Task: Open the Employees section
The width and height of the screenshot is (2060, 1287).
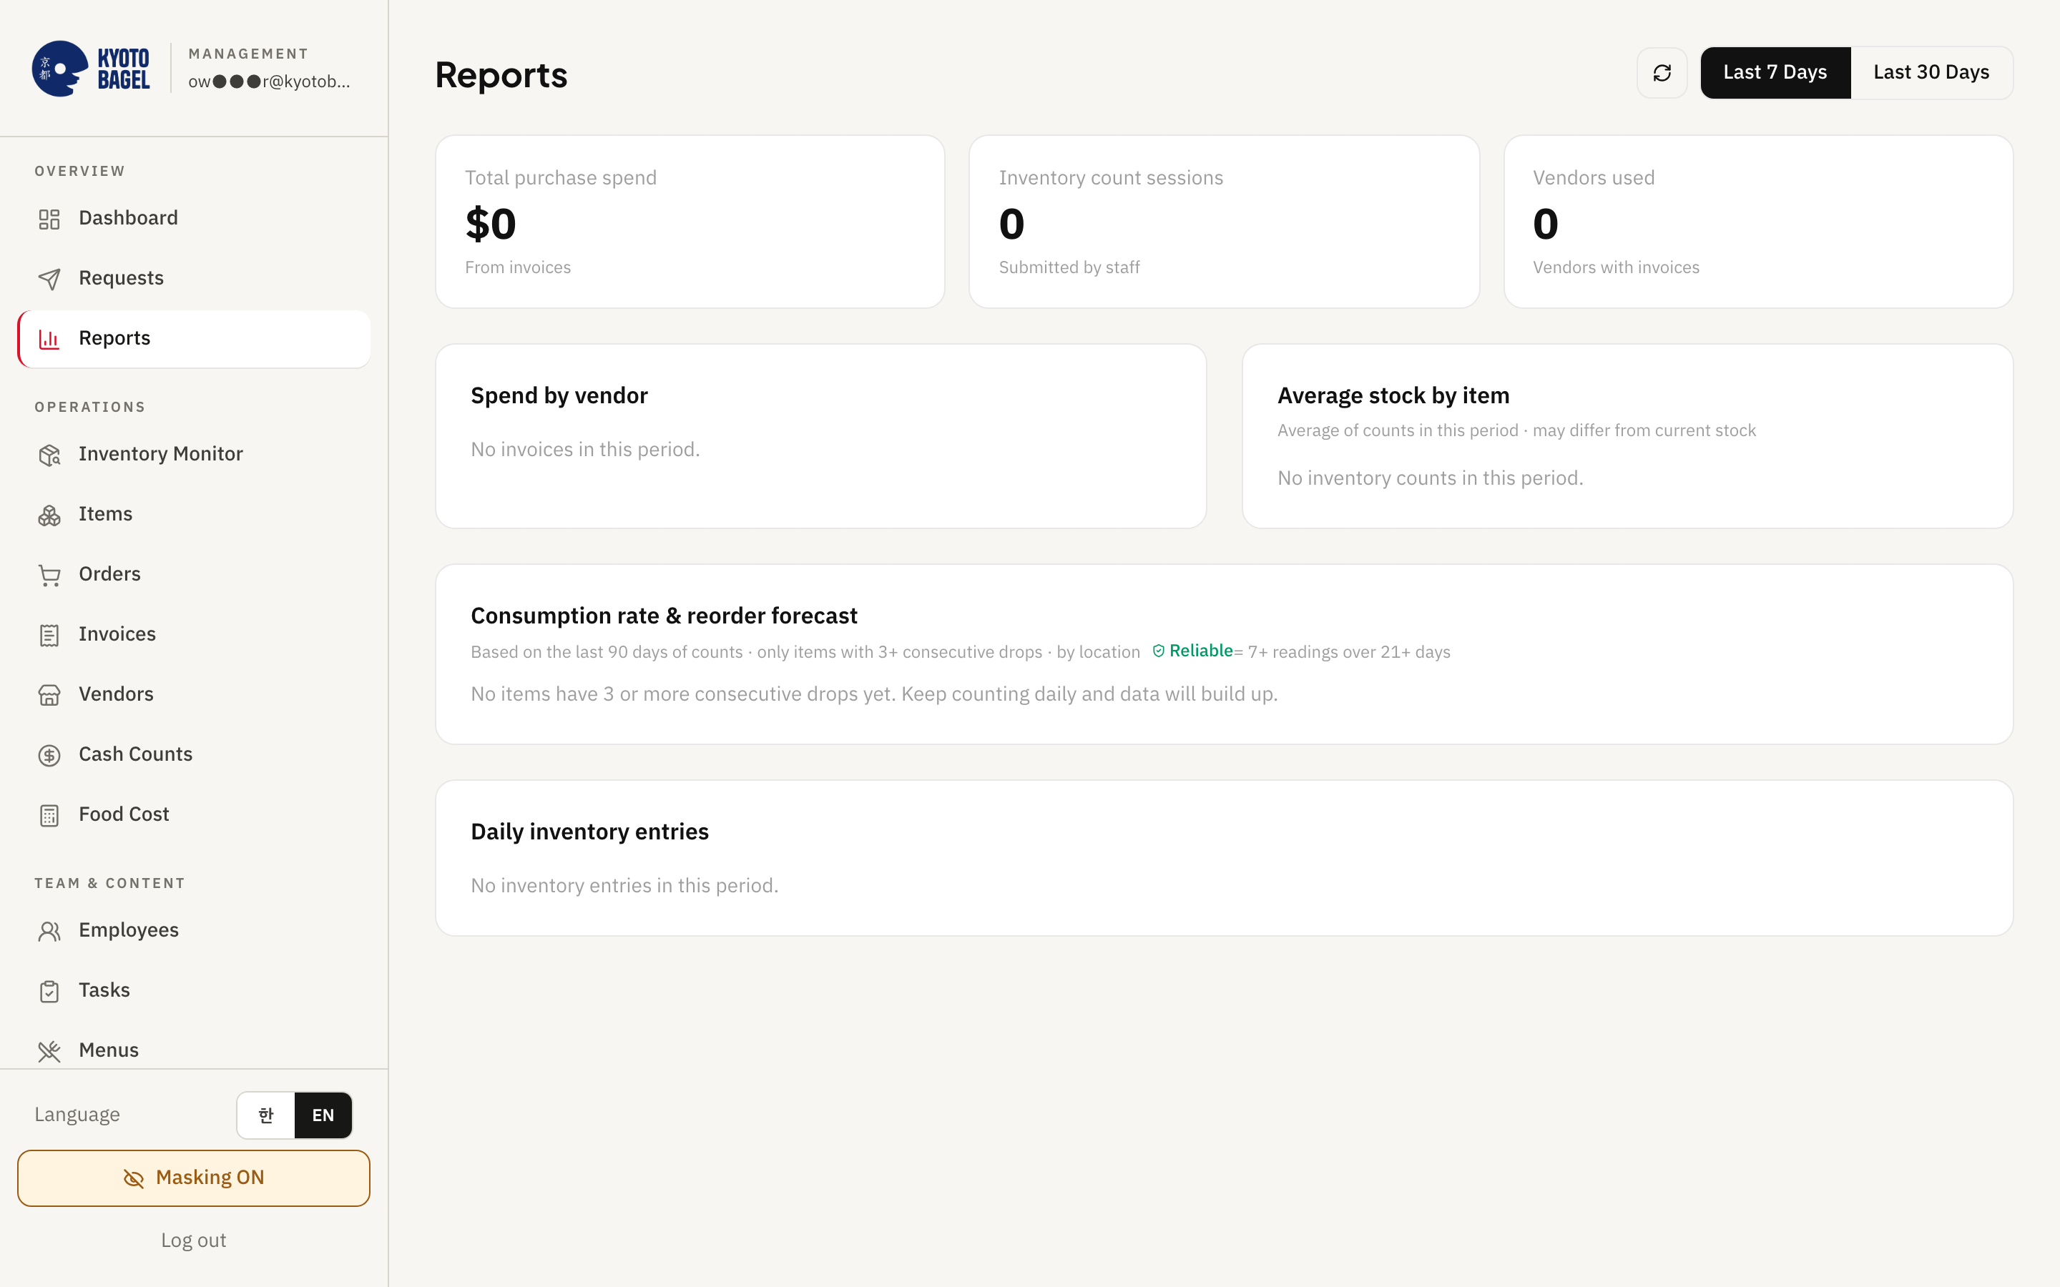Action: click(x=194, y=931)
